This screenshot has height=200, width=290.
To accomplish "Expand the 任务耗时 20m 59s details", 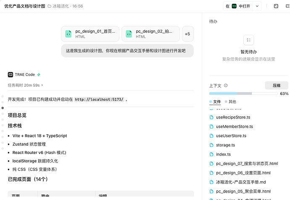I will pos(25,85).
